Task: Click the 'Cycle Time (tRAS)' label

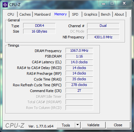Action: (x=48, y=79)
